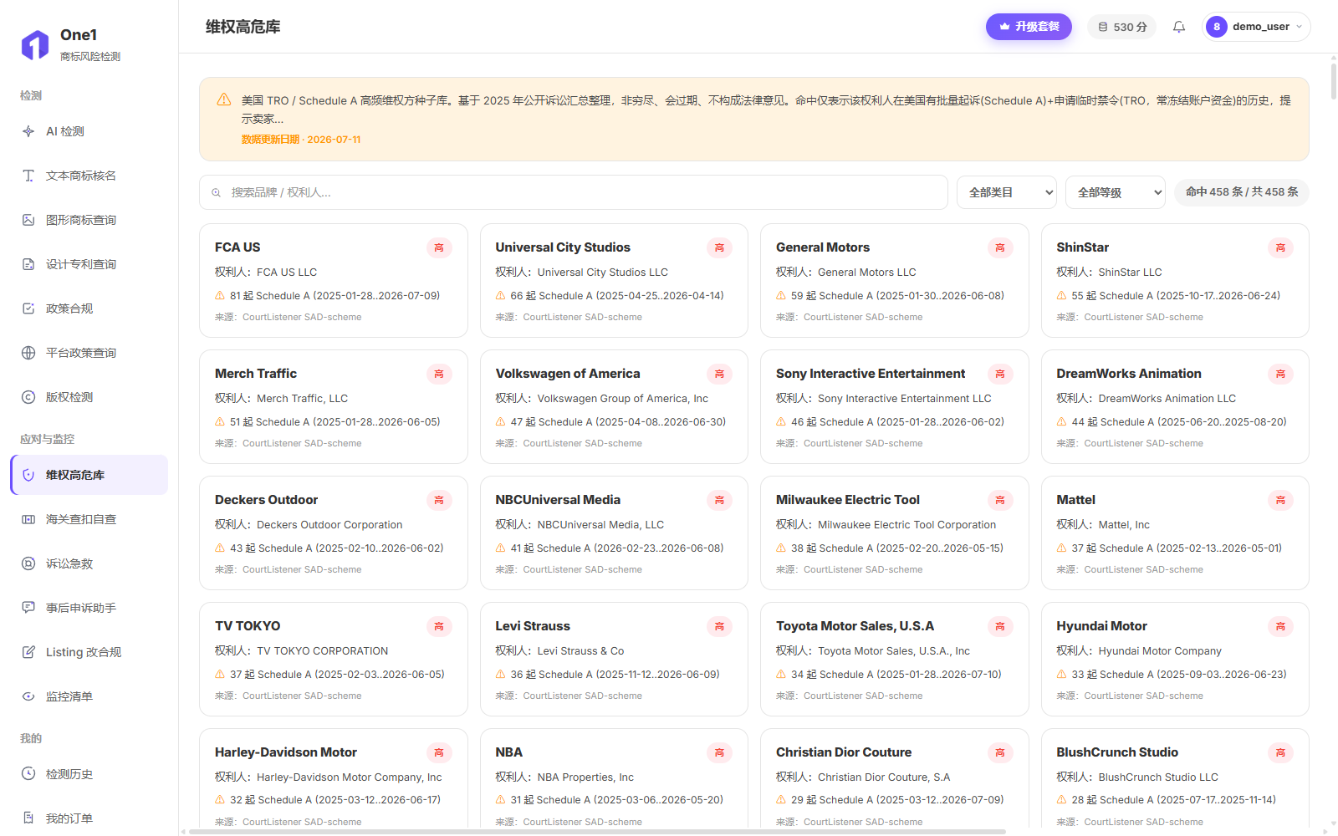Viewport: 1338px width, 836px height.
Task: Click the NBA card title
Action: click(508, 752)
